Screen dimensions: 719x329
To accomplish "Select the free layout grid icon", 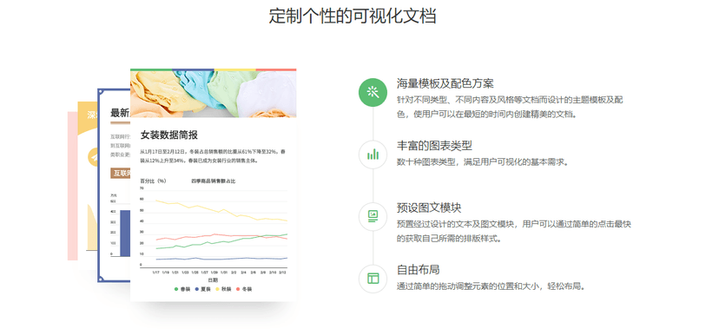I will (373, 278).
